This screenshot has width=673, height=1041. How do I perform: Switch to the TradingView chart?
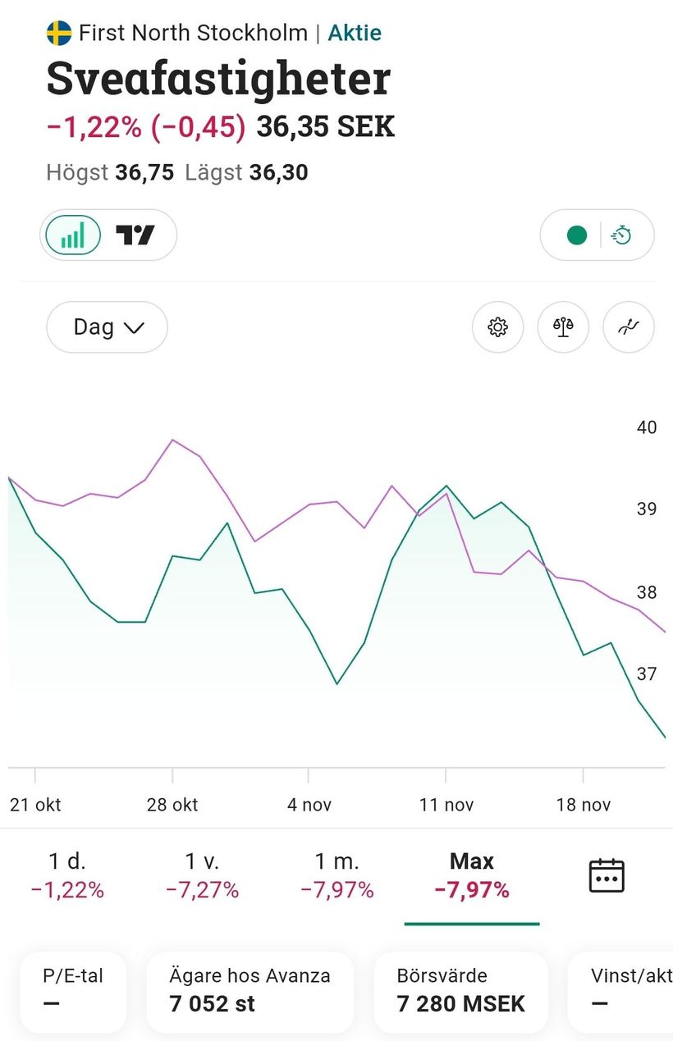click(x=135, y=235)
